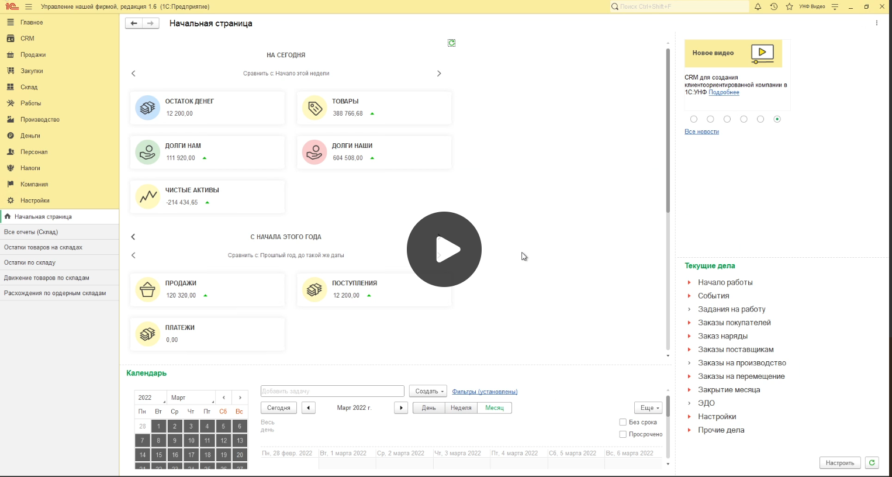Screen dimensions: 892x477
Task: Click the Новое видео banner thumbnail
Action: click(733, 53)
